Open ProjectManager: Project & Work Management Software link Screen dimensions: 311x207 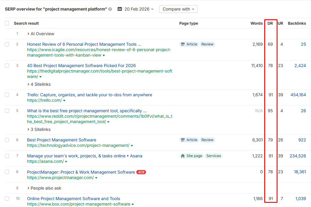tap(81, 172)
